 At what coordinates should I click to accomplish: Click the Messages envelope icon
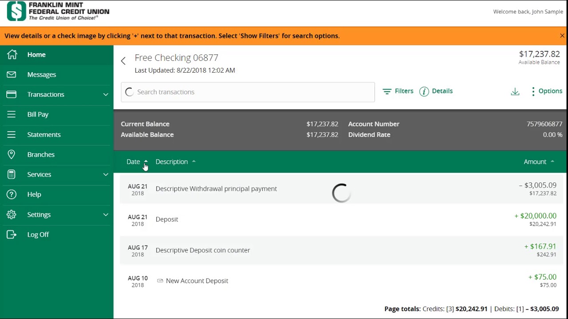[12, 74]
